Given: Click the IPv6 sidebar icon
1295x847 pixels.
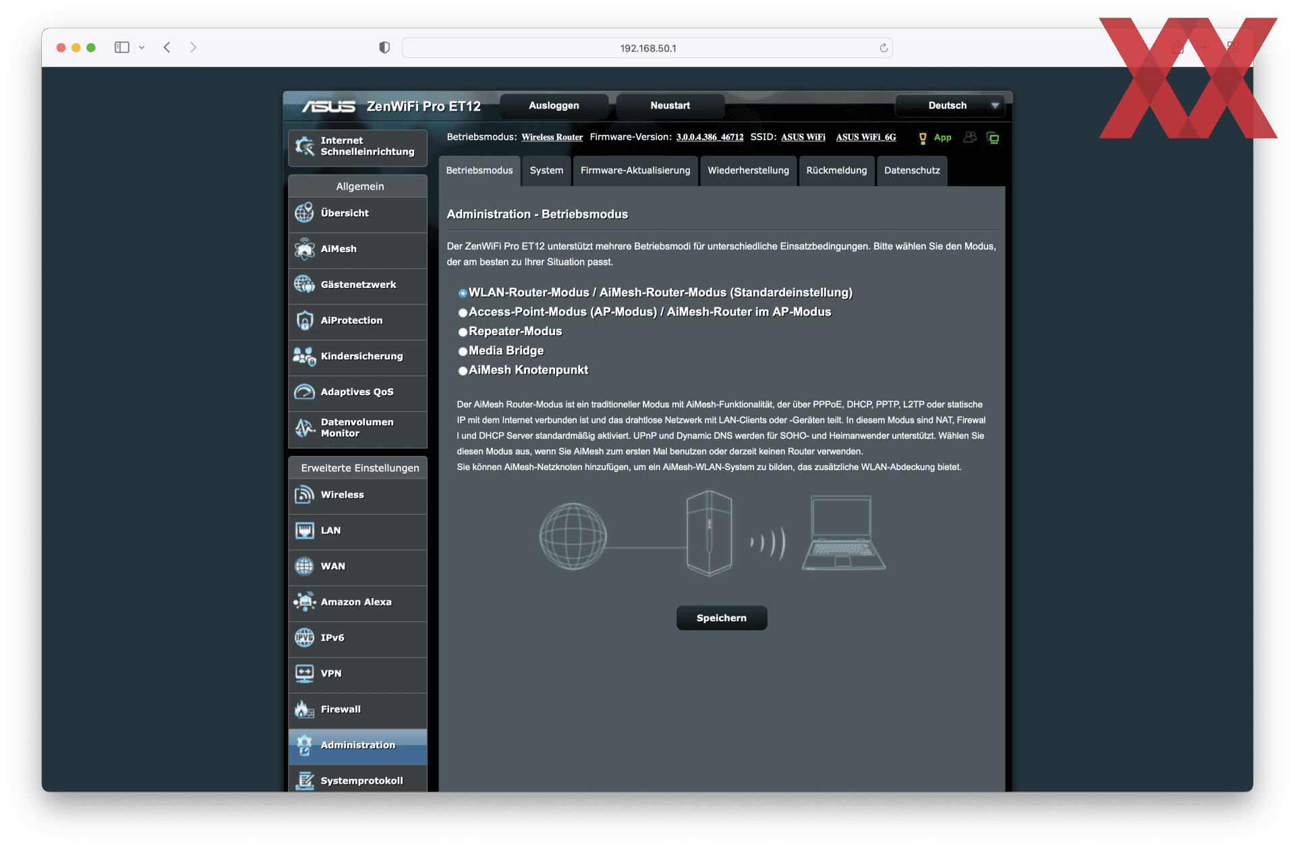Looking at the screenshot, I should (x=305, y=638).
